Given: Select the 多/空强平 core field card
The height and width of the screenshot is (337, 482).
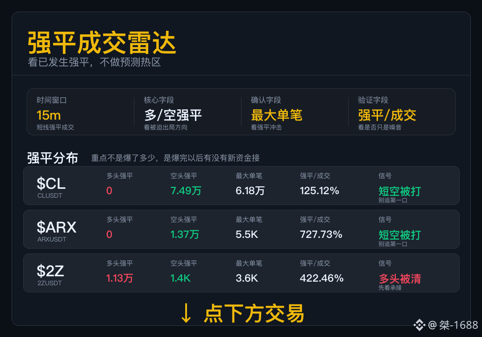Looking at the screenshot, I should click(187, 112).
